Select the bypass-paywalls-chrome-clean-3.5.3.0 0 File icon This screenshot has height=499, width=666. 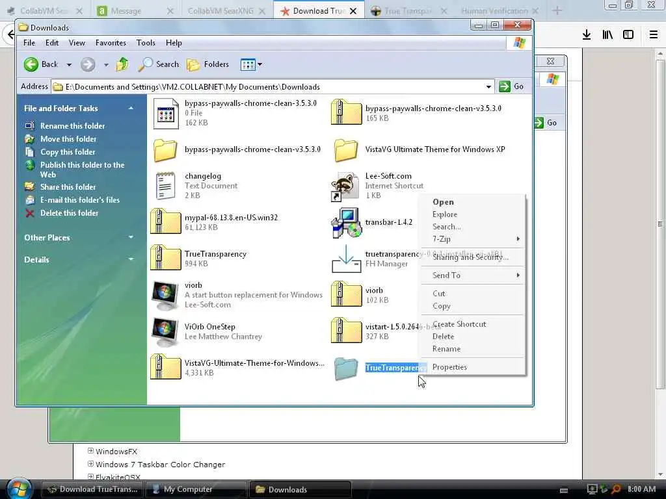(166, 113)
